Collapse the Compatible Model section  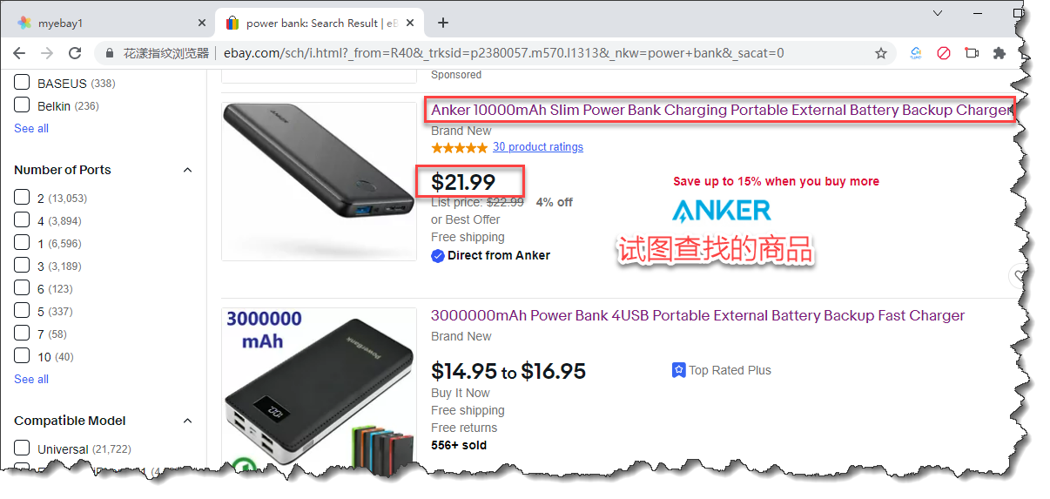(x=187, y=421)
